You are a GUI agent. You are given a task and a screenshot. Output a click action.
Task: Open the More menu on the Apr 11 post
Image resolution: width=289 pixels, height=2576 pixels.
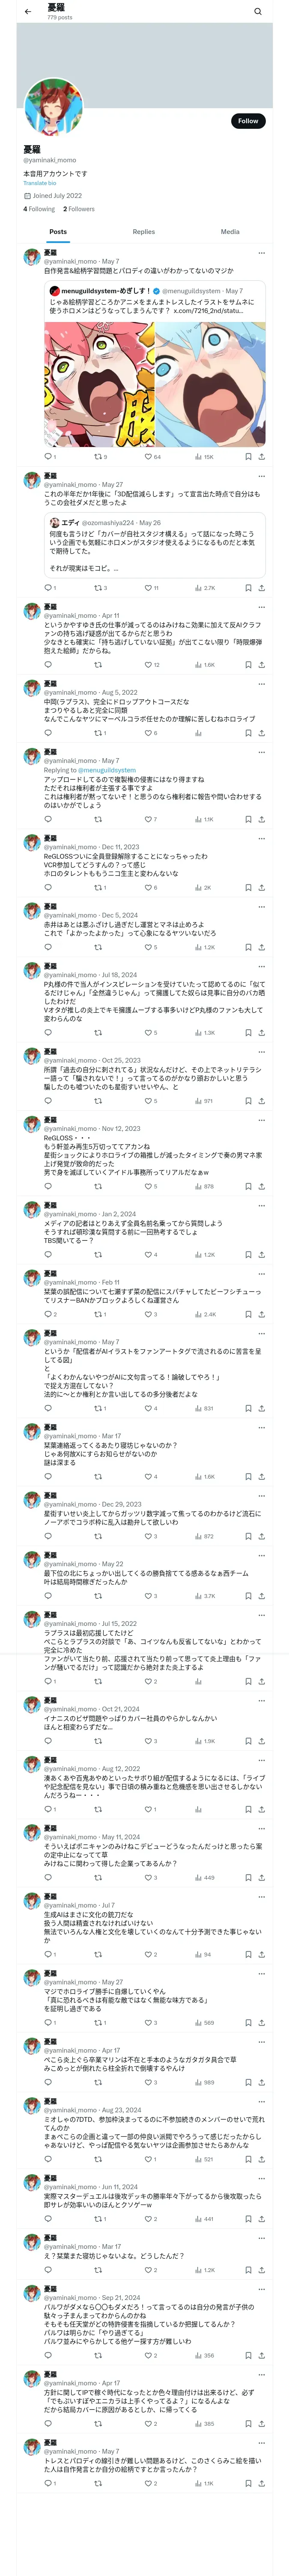click(x=261, y=606)
